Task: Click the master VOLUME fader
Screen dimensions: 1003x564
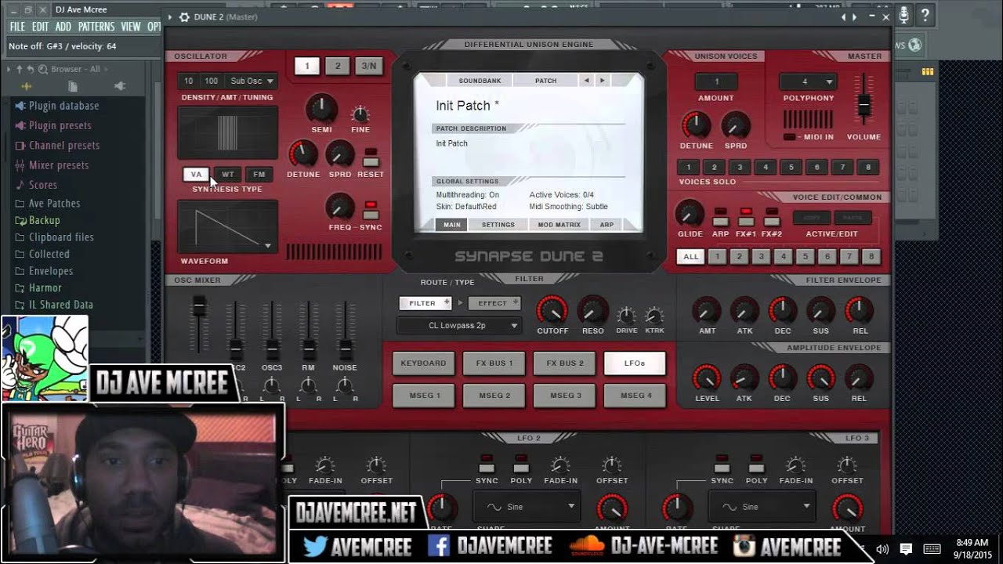Action: pos(862,103)
